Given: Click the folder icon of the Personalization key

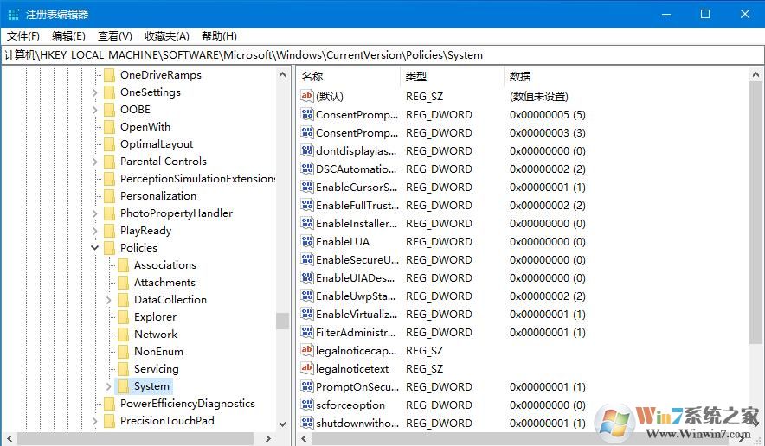Looking at the screenshot, I should pyautogui.click(x=110, y=196).
